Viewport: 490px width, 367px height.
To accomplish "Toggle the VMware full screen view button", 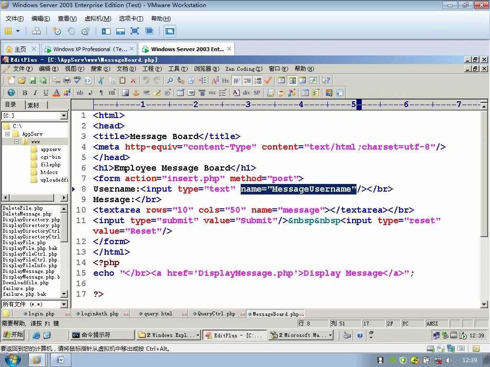I will tap(134, 31).
